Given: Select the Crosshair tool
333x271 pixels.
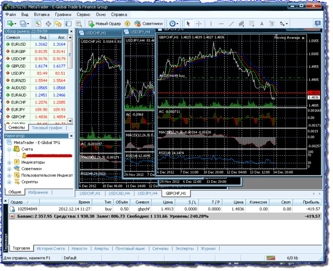Looking at the screenshot, I should coord(199,24).
